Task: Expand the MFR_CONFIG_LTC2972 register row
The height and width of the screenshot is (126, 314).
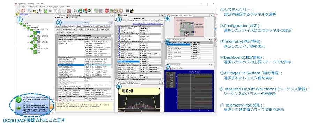Action: [59, 38]
